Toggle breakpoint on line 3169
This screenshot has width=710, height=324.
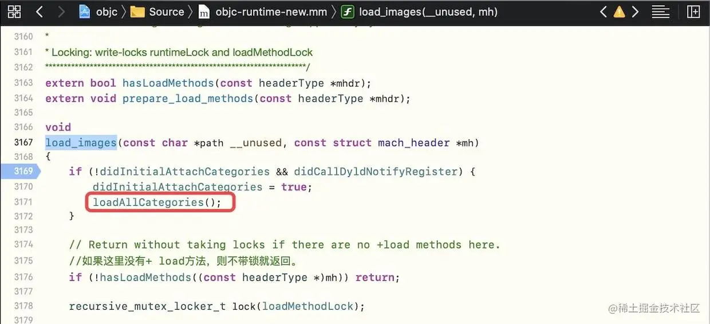[x=20, y=171]
